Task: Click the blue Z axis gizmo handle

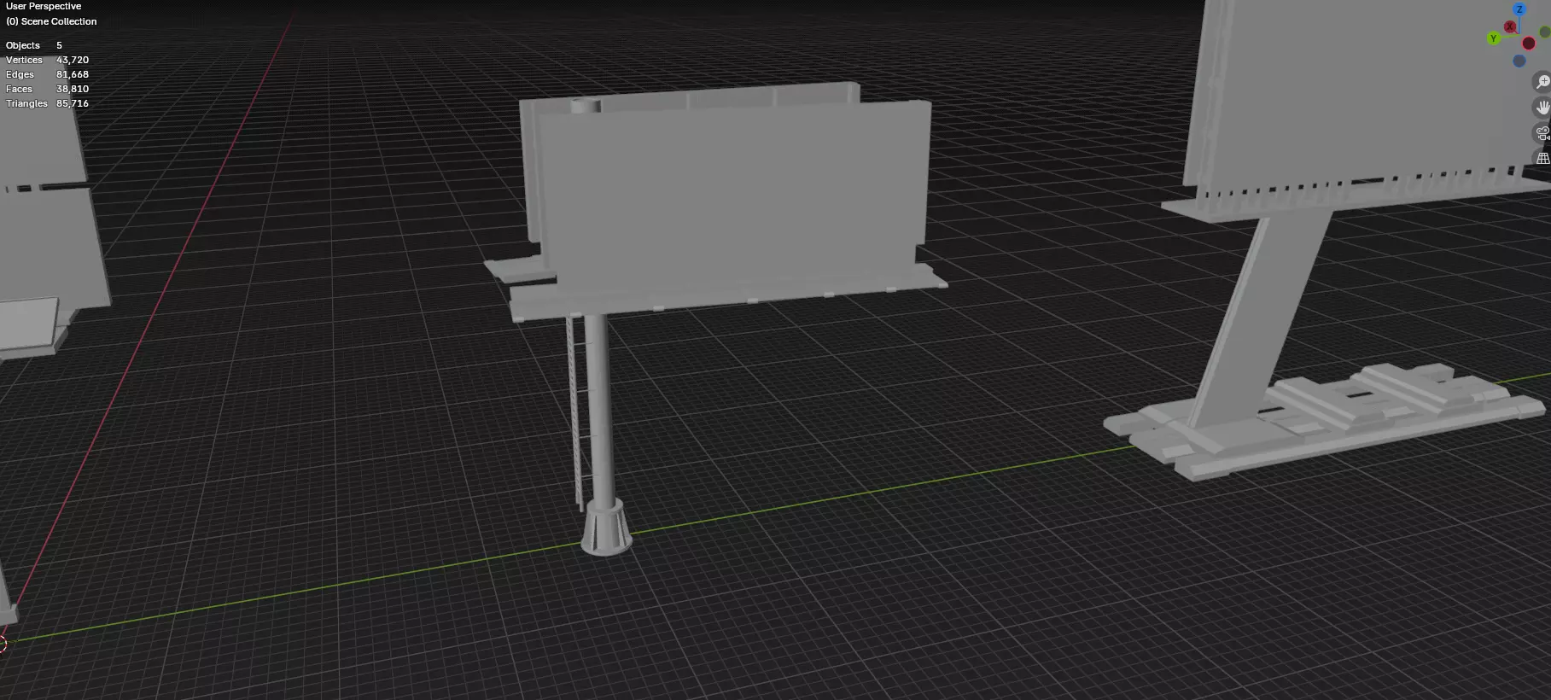Action: (1519, 9)
